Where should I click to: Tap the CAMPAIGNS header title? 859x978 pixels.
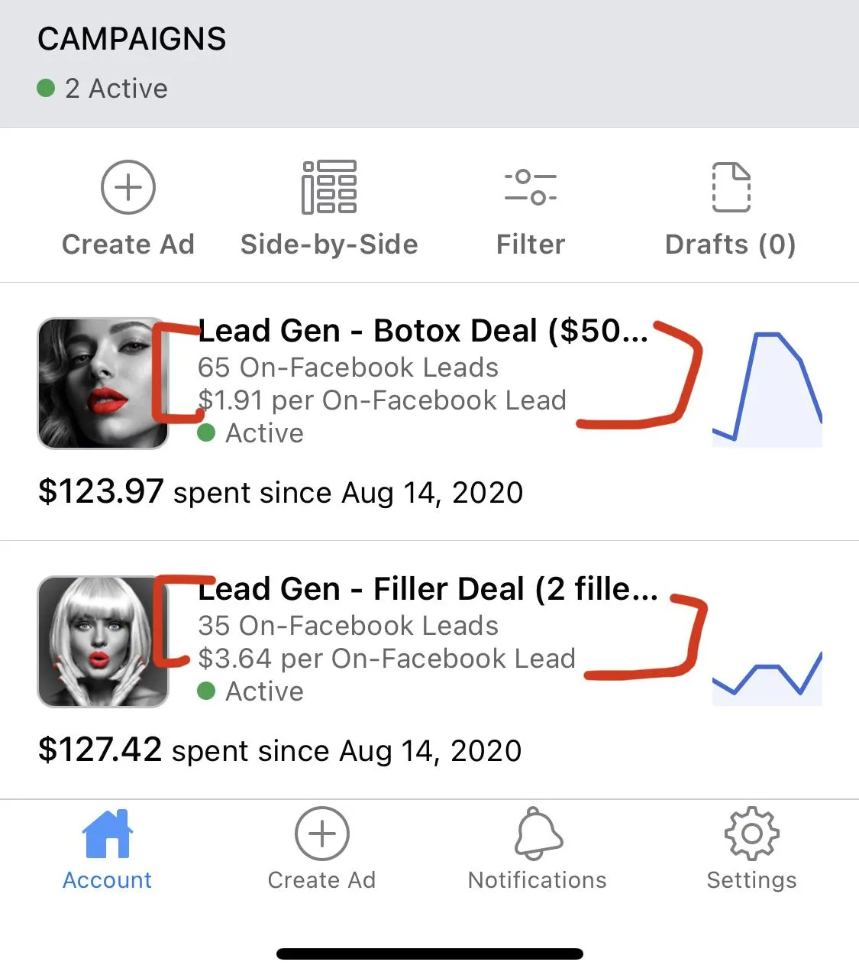(x=132, y=39)
